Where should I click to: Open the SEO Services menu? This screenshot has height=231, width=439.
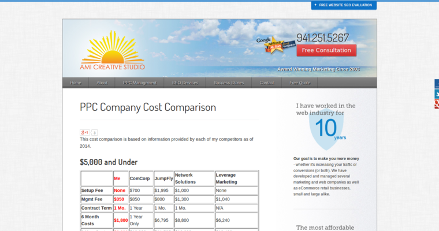(x=185, y=83)
